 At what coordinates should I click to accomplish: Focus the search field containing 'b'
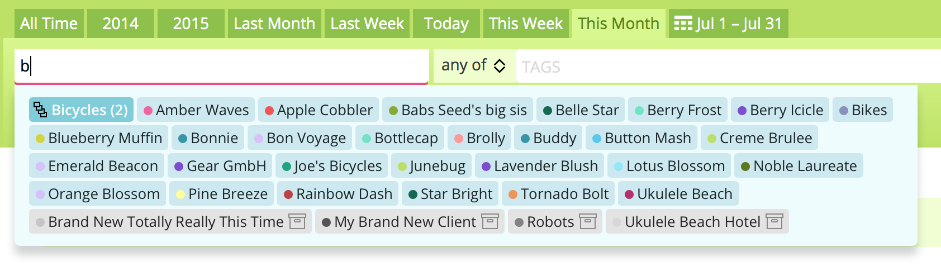(x=221, y=66)
